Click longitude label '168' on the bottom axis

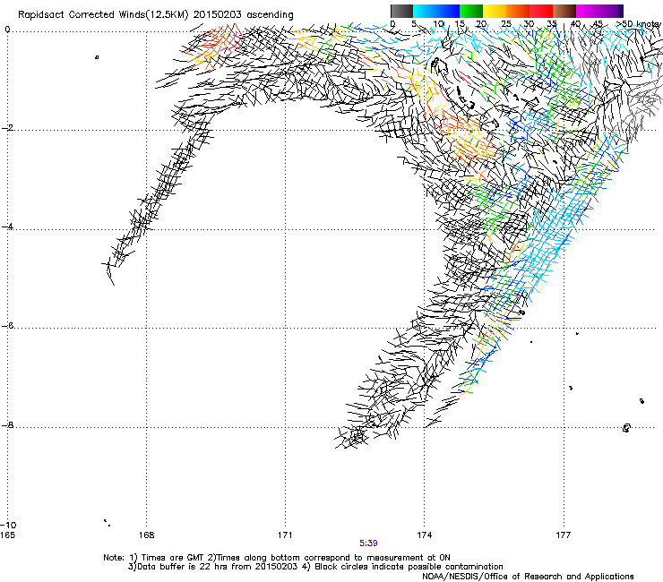click(x=146, y=535)
